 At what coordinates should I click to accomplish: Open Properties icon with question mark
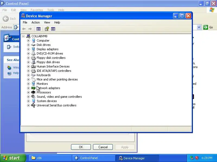(x=47, y=29)
